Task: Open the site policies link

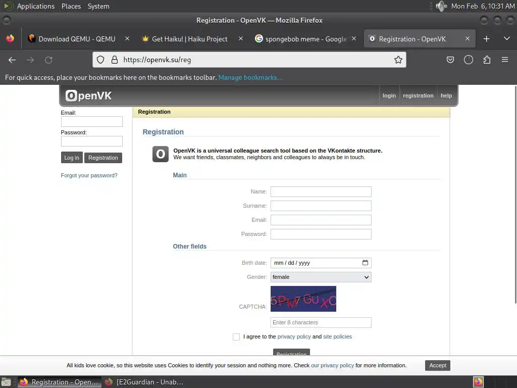Action: tap(337, 336)
